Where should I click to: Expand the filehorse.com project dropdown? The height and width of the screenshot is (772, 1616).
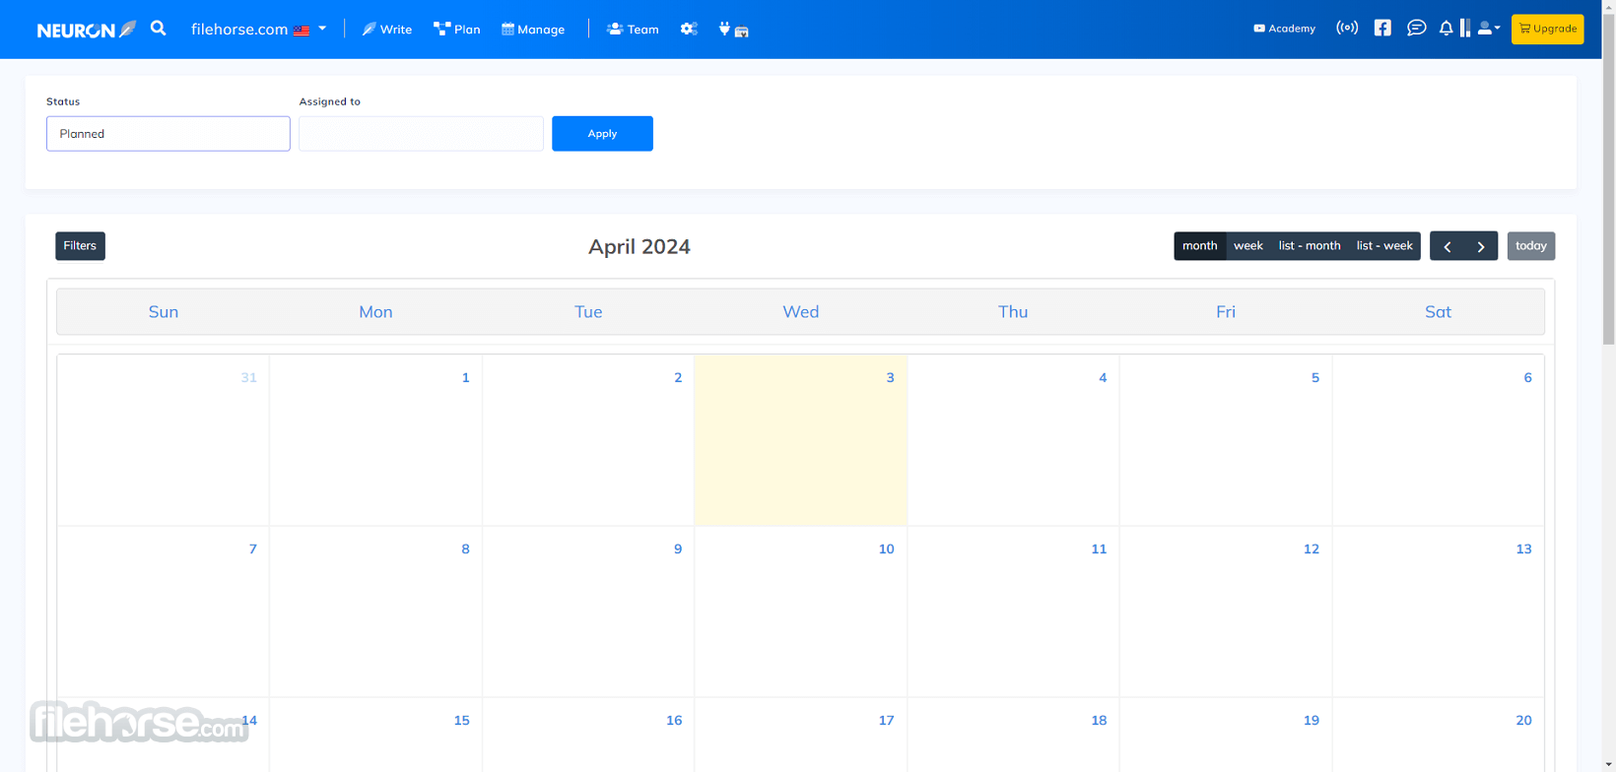coord(258,30)
